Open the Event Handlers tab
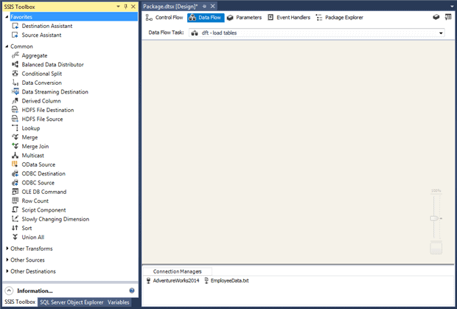This screenshot has height=309, width=457. (289, 18)
